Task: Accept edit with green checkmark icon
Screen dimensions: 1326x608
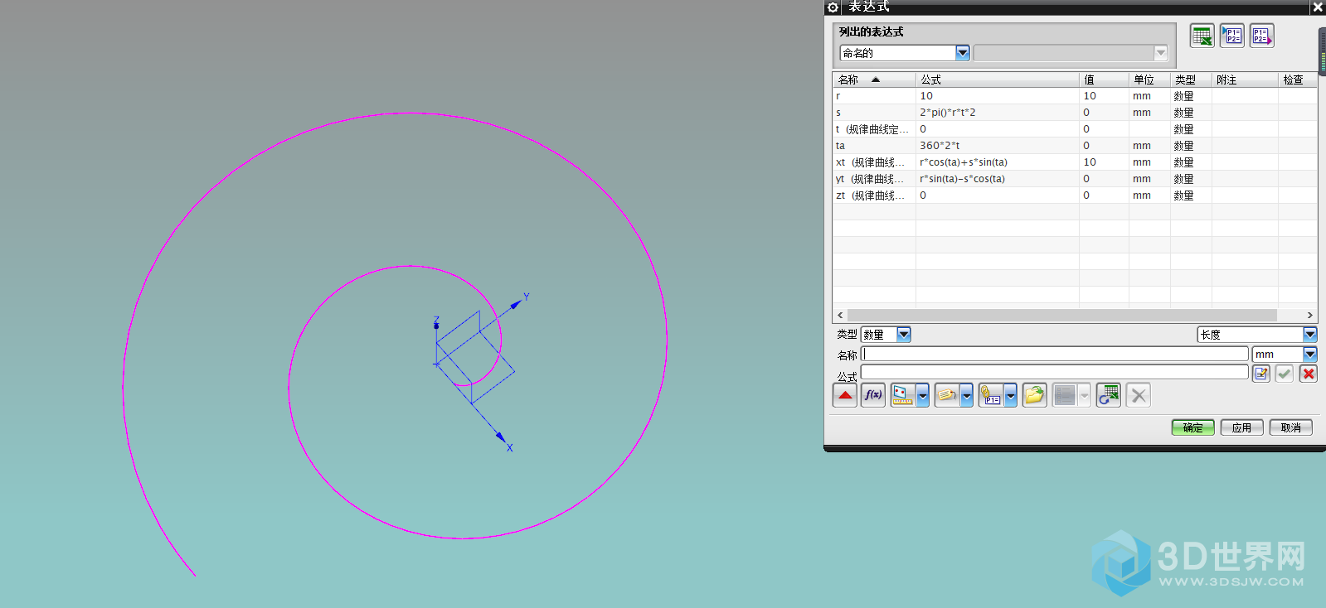Action: [1285, 374]
